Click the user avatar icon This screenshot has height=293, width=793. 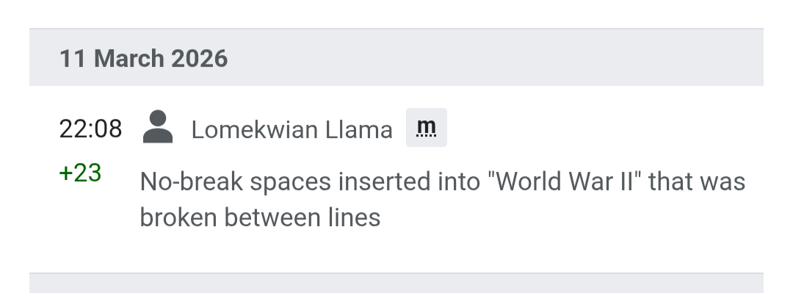[x=158, y=127]
